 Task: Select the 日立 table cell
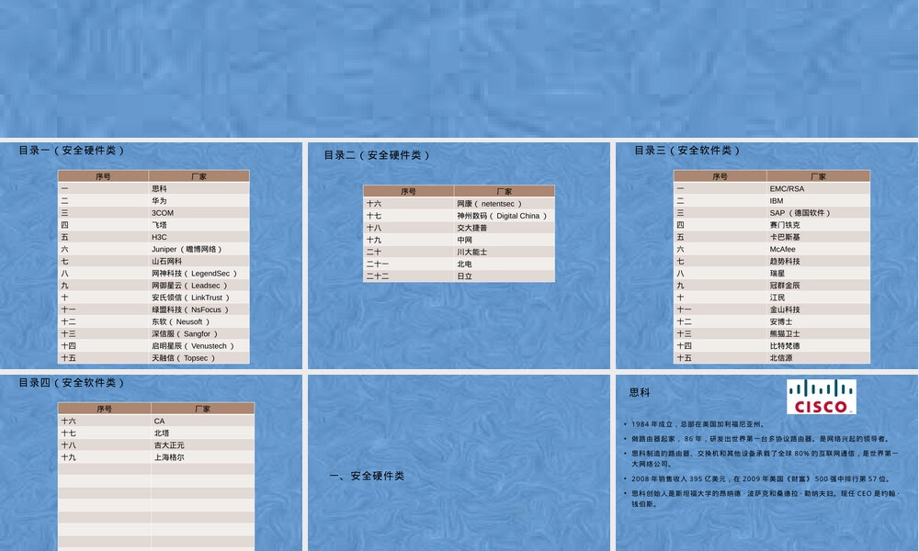(504, 276)
